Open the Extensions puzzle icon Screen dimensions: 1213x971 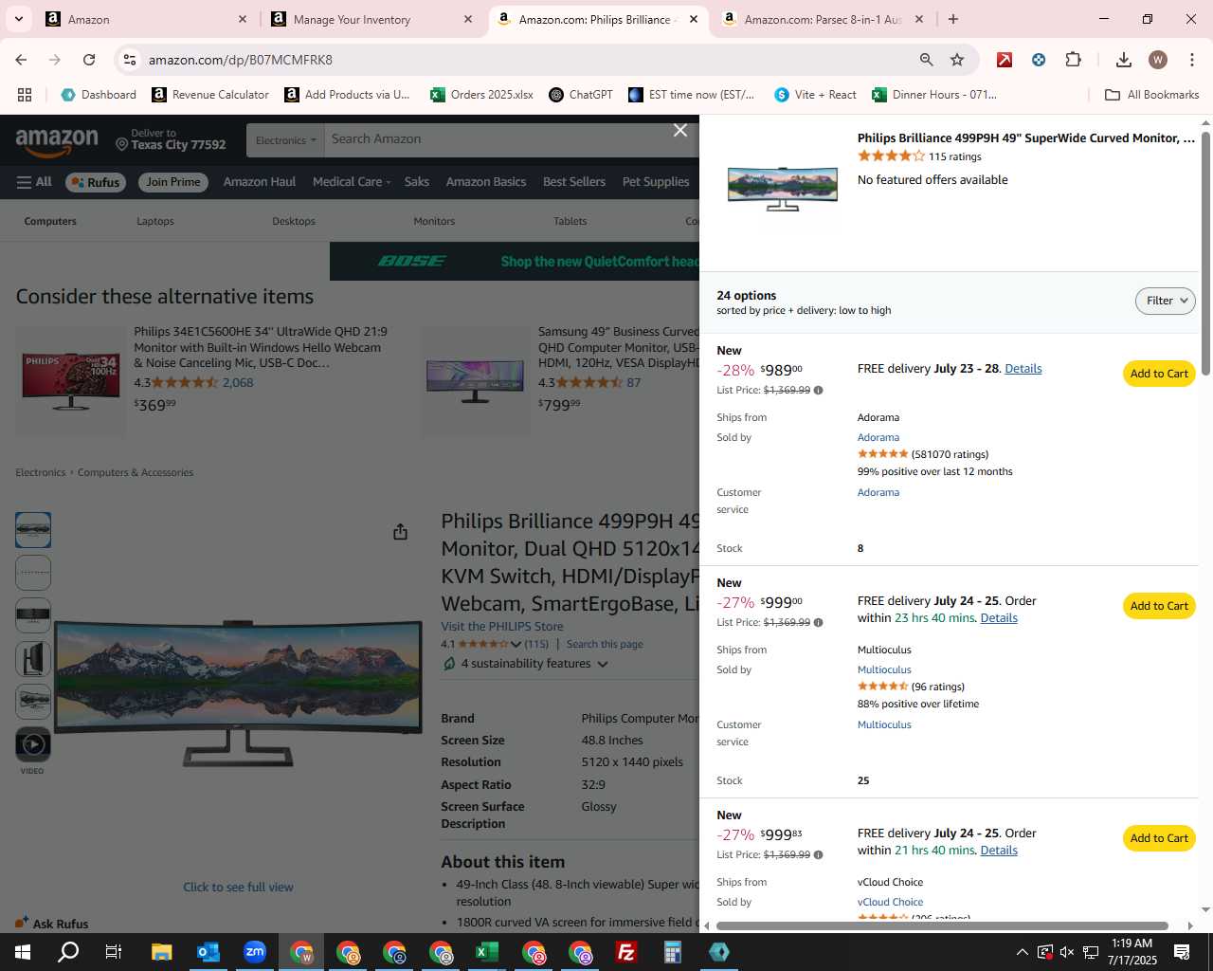(1073, 60)
